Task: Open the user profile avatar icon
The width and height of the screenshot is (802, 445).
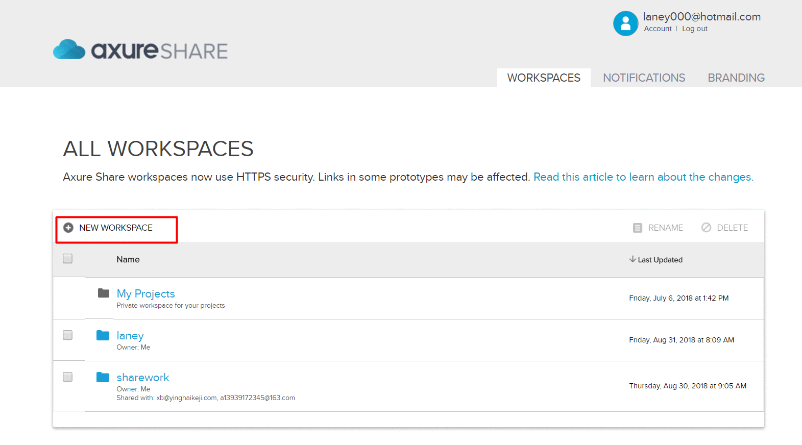Action: [x=625, y=23]
